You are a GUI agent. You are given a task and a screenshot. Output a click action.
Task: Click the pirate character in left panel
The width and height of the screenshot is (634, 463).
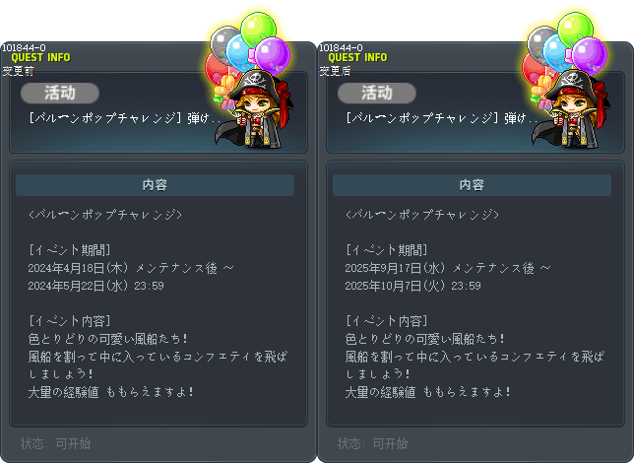click(254, 109)
